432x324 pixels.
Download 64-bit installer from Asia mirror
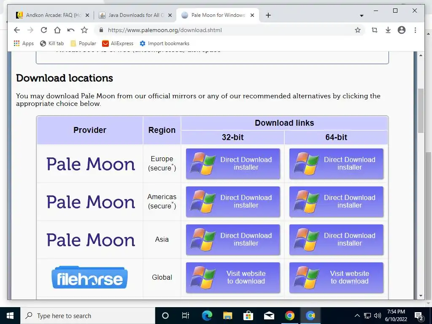(x=336, y=240)
